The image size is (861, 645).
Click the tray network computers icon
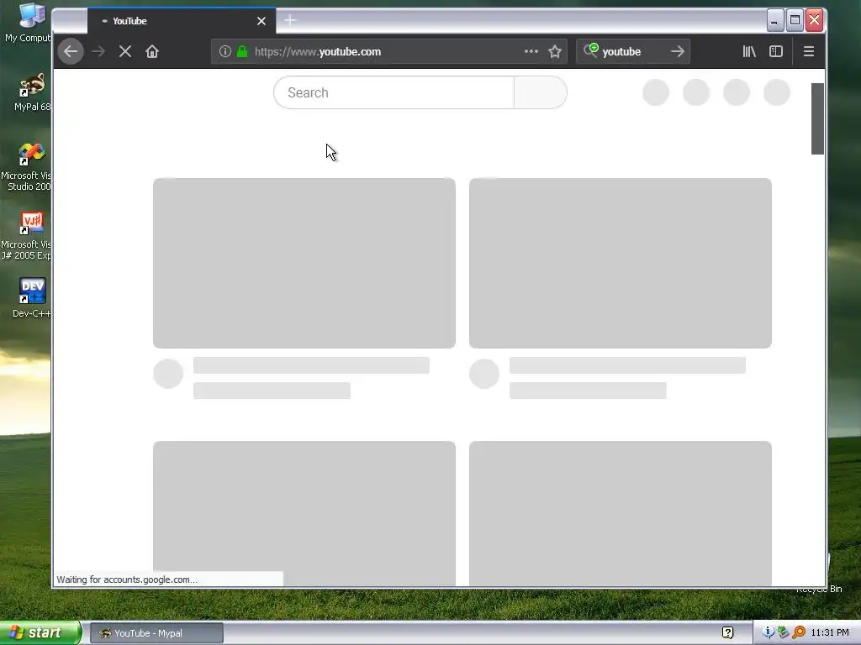point(783,632)
